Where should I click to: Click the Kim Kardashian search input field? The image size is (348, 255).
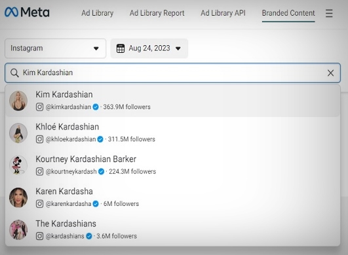[x=172, y=73]
